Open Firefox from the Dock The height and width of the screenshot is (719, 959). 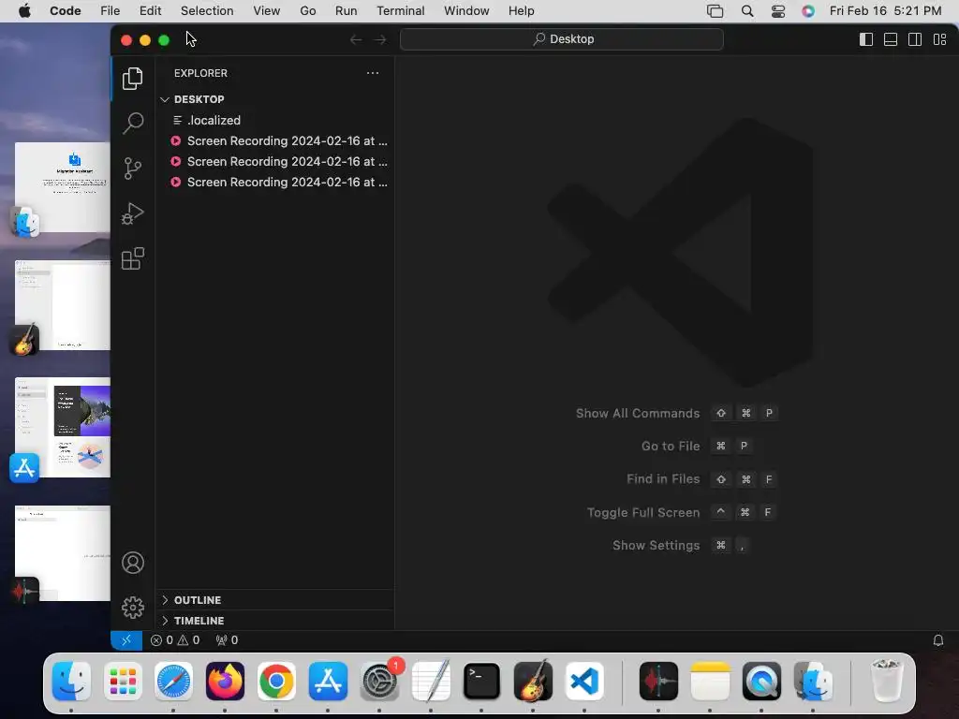point(225,682)
